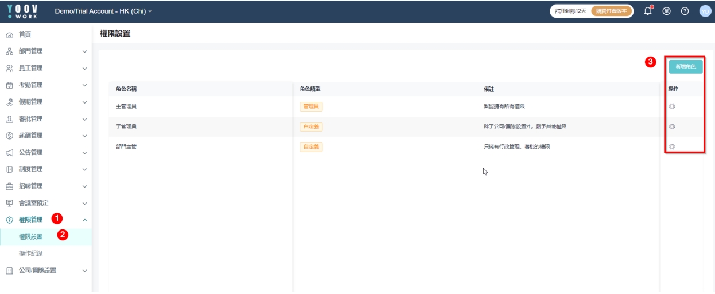Open settings gear for 子管理員 role
The height and width of the screenshot is (294, 715).
tap(672, 126)
